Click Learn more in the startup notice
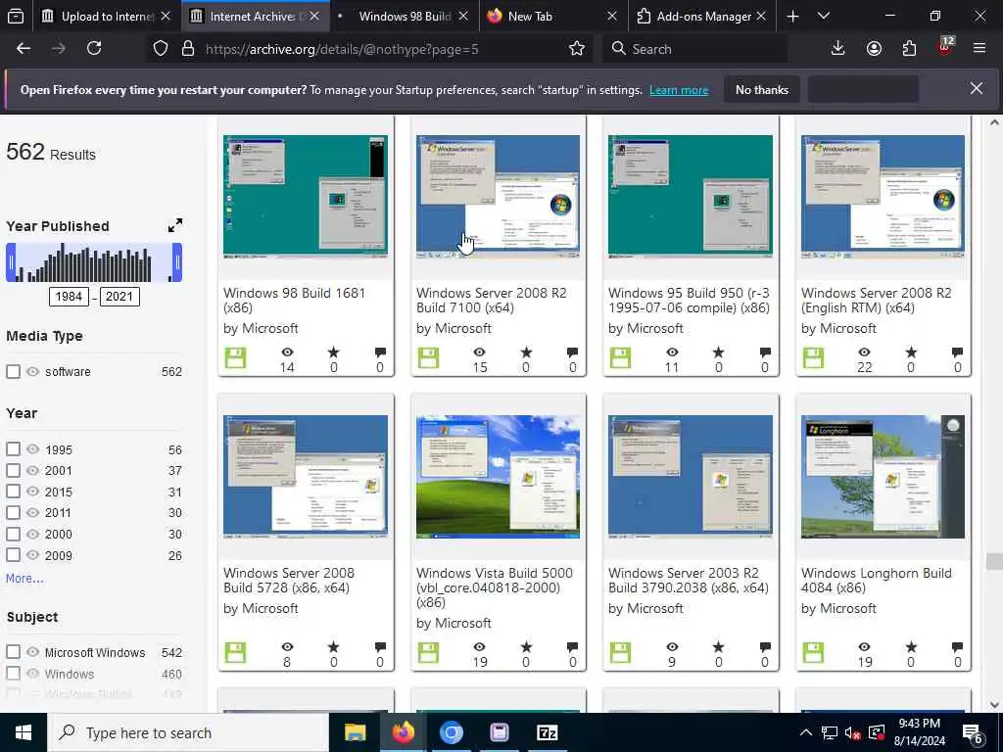 point(679,90)
